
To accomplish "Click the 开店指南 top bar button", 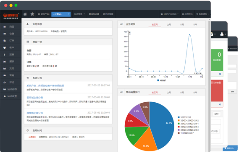I will coord(108,14).
